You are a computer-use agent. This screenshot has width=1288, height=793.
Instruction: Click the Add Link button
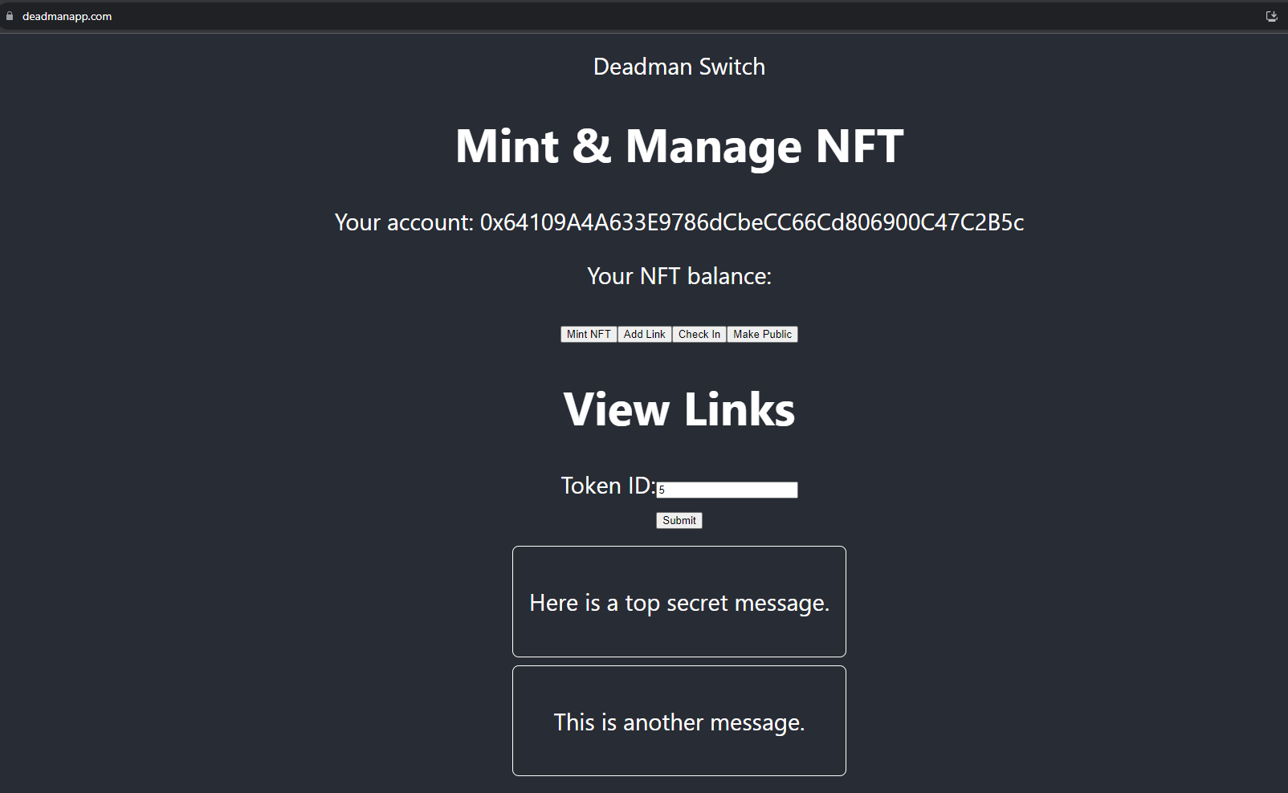[x=644, y=335]
